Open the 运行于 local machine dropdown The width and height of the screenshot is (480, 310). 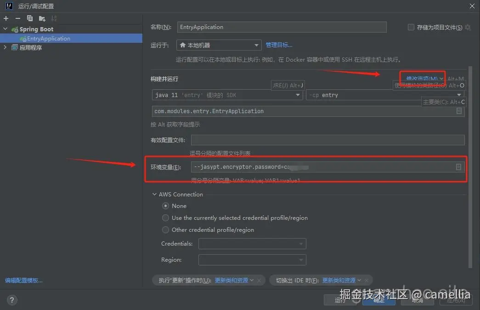219,45
